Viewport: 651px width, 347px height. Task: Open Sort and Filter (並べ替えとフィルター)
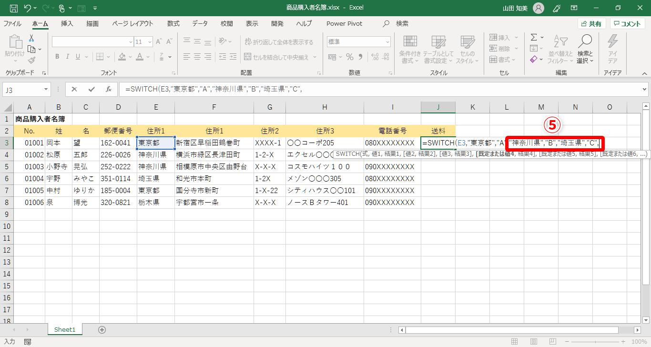coord(560,49)
